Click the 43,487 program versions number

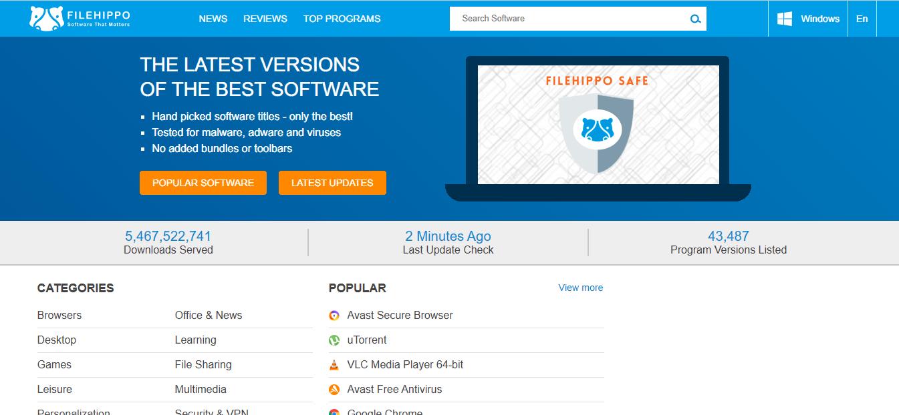(x=729, y=236)
